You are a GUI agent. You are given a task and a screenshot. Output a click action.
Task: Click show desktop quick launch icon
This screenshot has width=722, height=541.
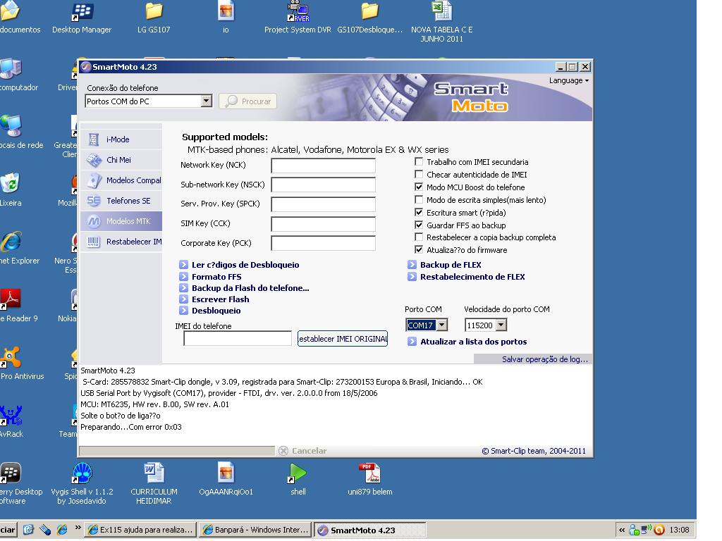(28, 530)
